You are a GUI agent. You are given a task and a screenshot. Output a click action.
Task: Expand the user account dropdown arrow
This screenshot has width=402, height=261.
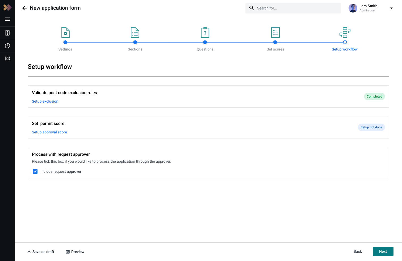[391, 8]
